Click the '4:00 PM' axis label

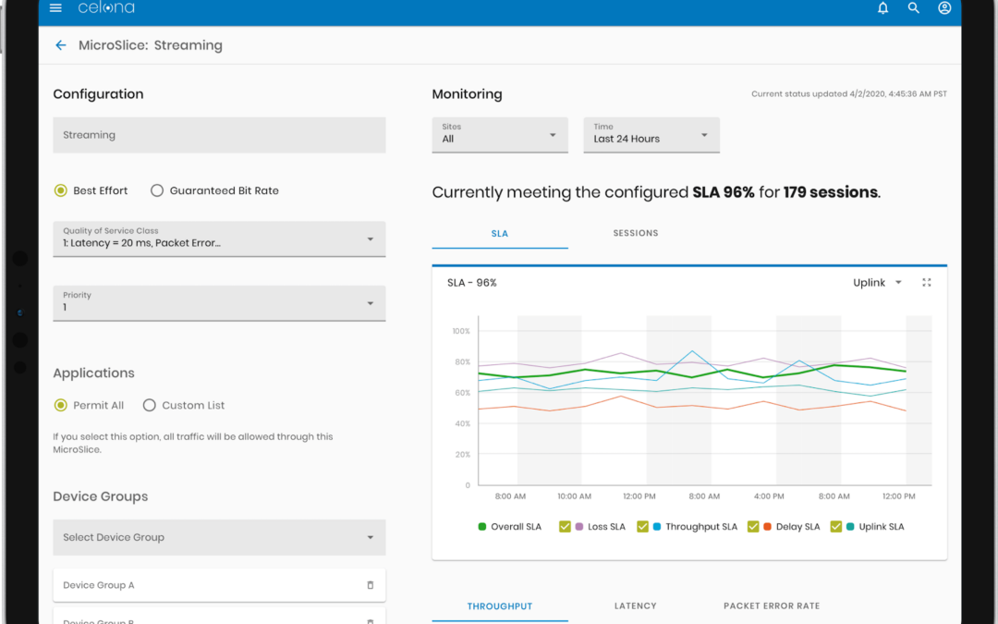(x=769, y=496)
